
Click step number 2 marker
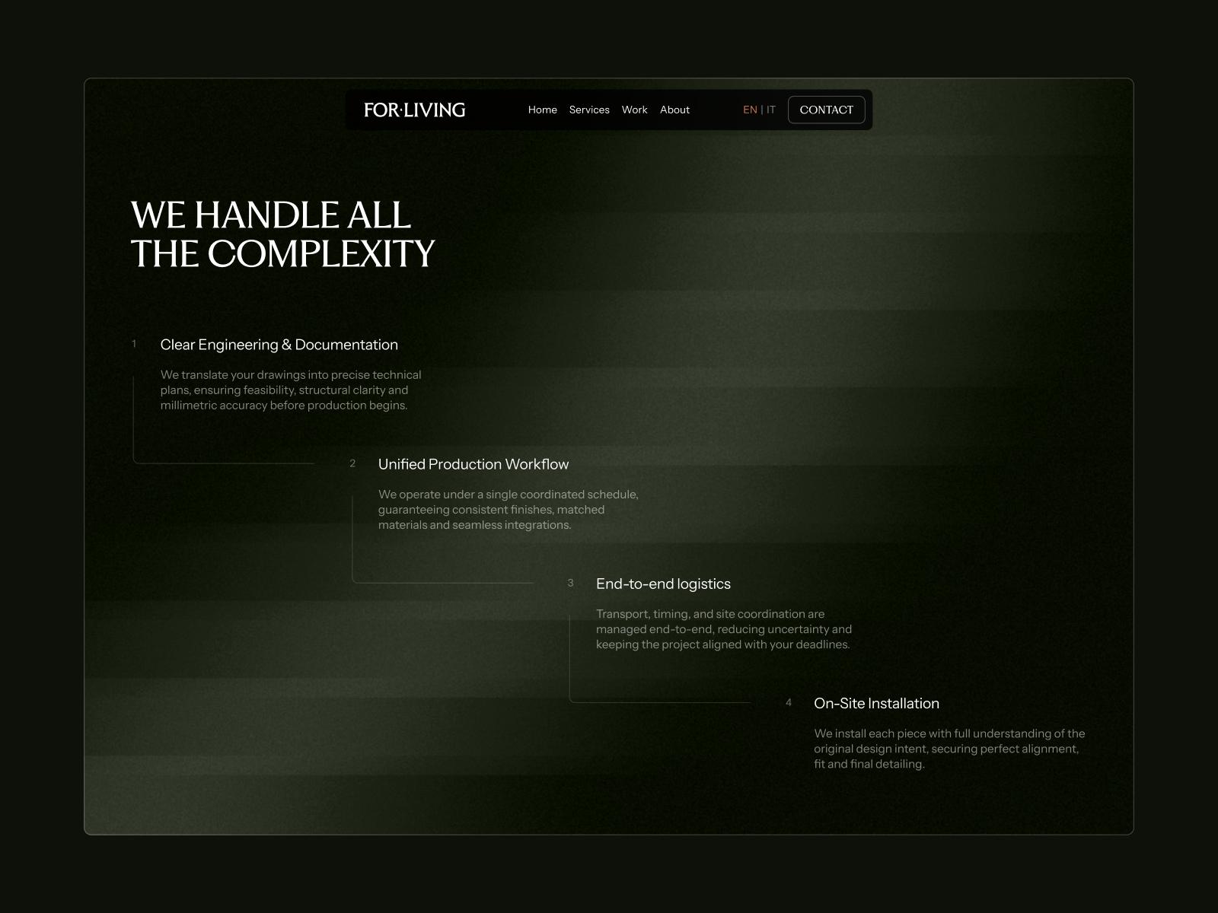[x=352, y=463]
